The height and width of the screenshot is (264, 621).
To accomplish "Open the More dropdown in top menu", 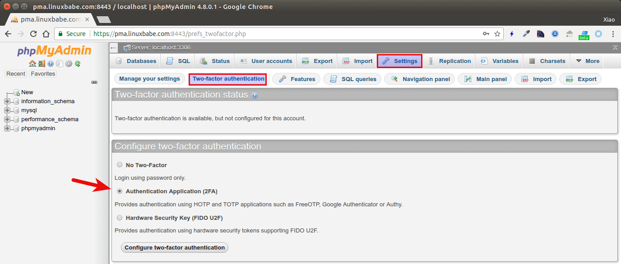I will [587, 61].
